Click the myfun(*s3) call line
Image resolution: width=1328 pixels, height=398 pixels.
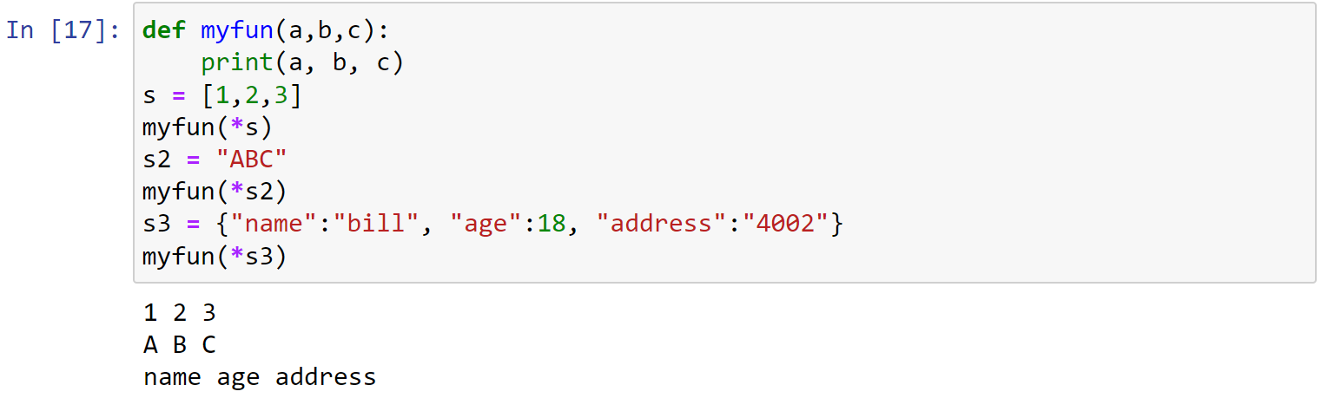(215, 257)
